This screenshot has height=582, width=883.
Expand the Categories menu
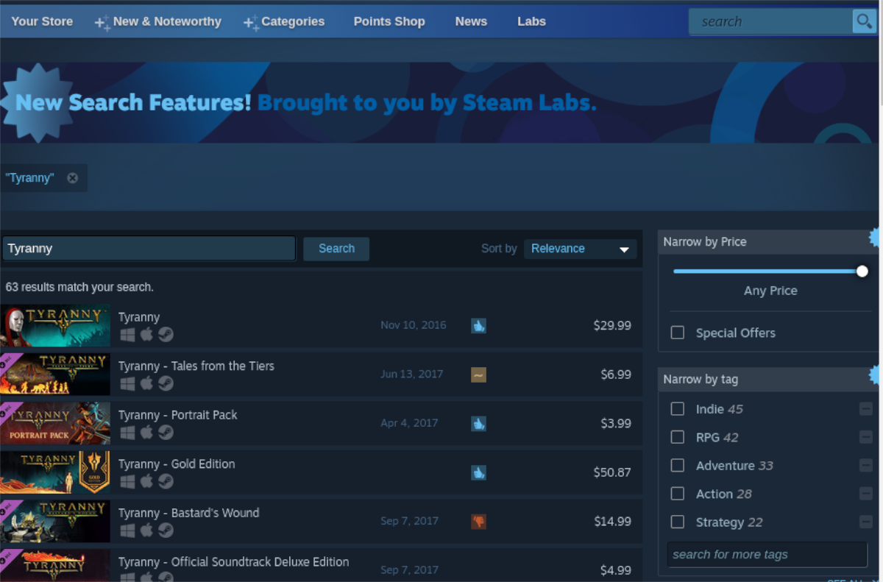click(284, 21)
